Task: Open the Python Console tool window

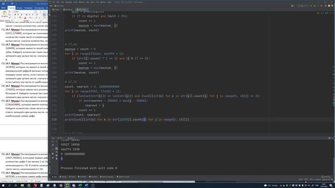Action: [123, 177]
